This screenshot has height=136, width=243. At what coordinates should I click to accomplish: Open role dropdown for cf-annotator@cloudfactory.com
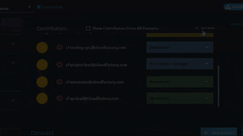[180, 82]
